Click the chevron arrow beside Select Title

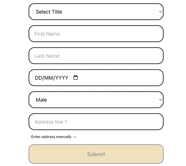pyautogui.click(x=160, y=12)
